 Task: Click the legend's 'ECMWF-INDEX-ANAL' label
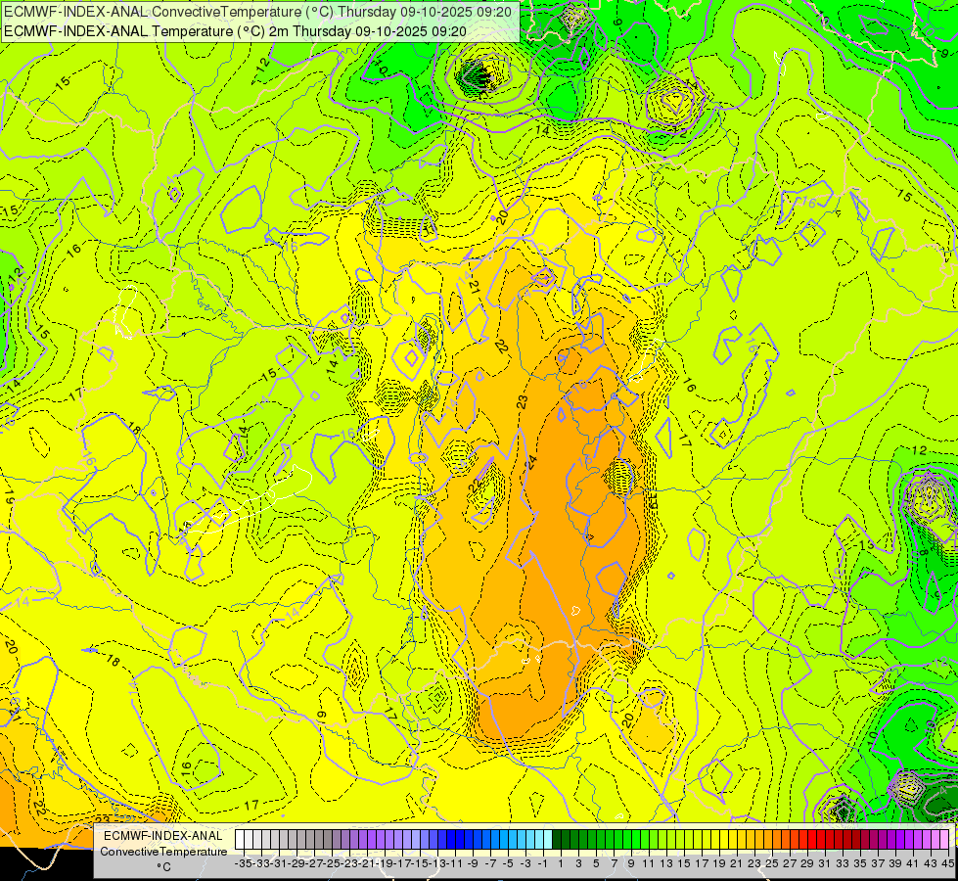(x=163, y=836)
